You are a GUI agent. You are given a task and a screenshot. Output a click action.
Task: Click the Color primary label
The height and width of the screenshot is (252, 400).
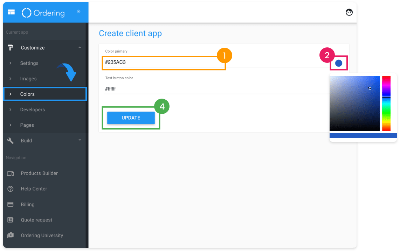pyautogui.click(x=116, y=51)
